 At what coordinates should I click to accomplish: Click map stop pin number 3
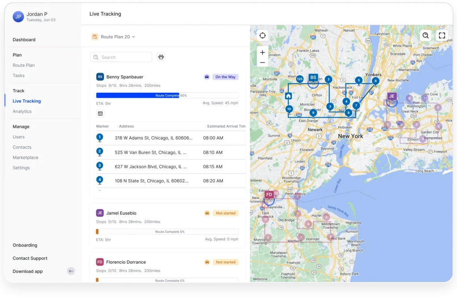click(330, 107)
